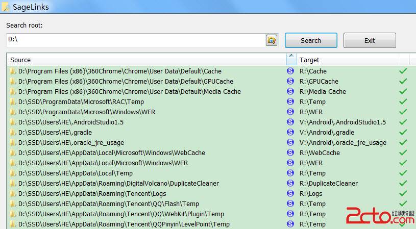Select source path Default\Media Cache
Viewport: 416px width, 229px height.
point(130,92)
